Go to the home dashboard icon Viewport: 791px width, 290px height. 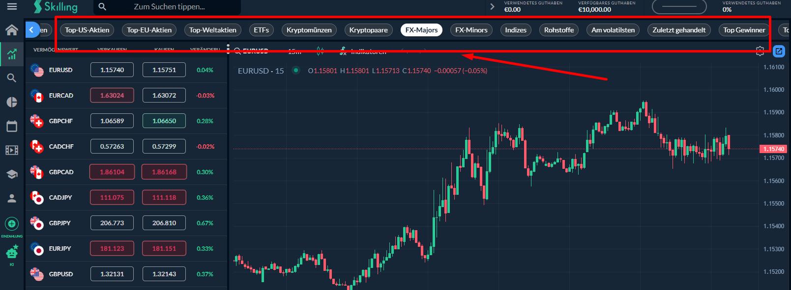point(12,30)
